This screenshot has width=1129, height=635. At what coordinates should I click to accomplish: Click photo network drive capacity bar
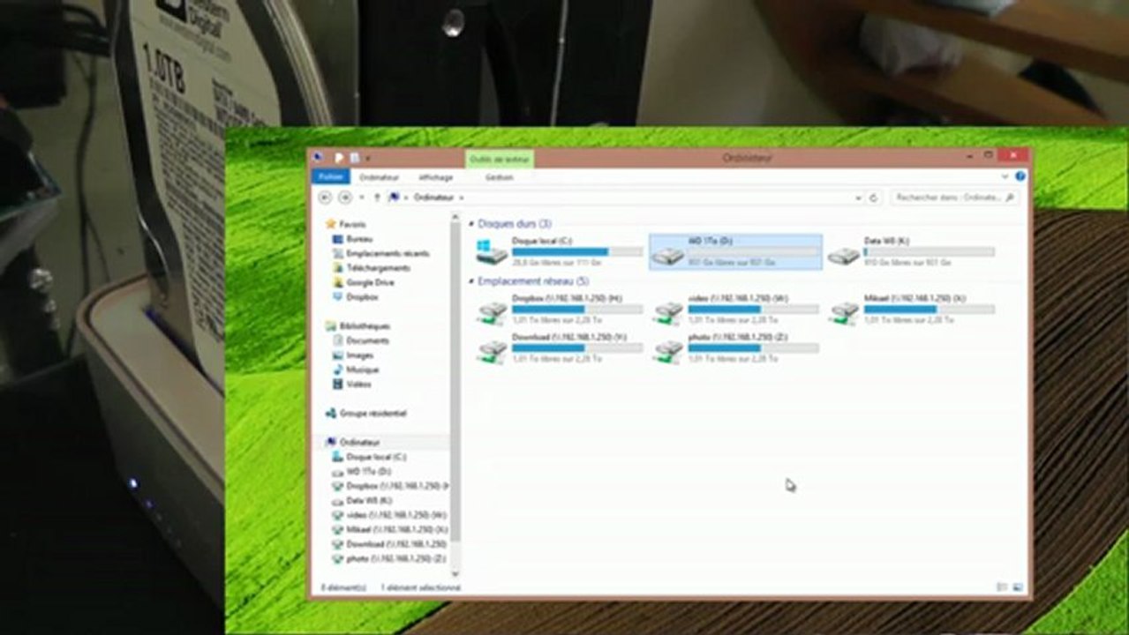pyautogui.click(x=753, y=348)
